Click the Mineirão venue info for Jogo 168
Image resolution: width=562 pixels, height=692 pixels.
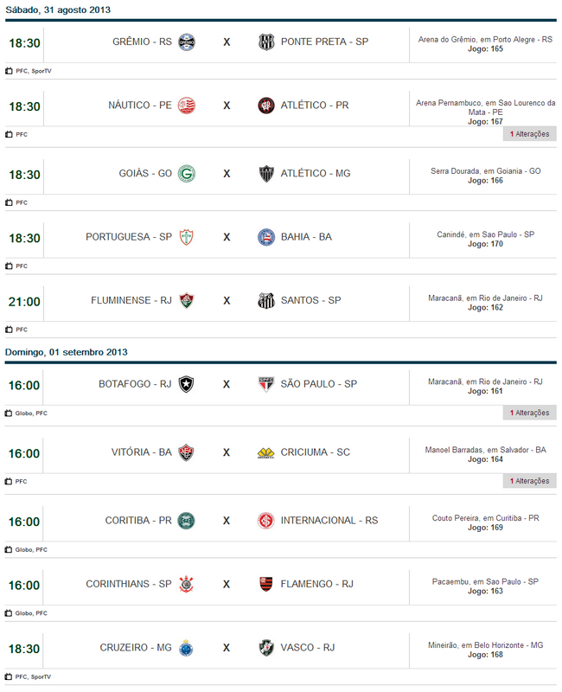coord(487,647)
